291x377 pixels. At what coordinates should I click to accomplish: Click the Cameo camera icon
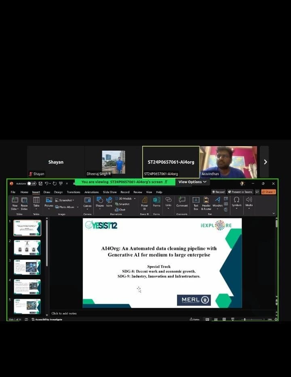coord(87,202)
